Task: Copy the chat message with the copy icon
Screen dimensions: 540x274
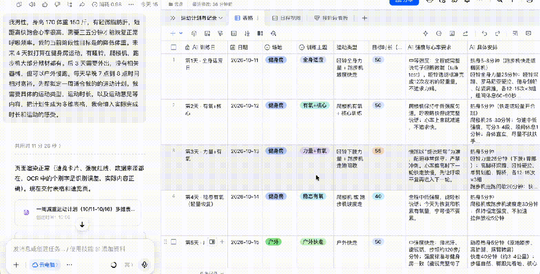Action: coord(19,4)
